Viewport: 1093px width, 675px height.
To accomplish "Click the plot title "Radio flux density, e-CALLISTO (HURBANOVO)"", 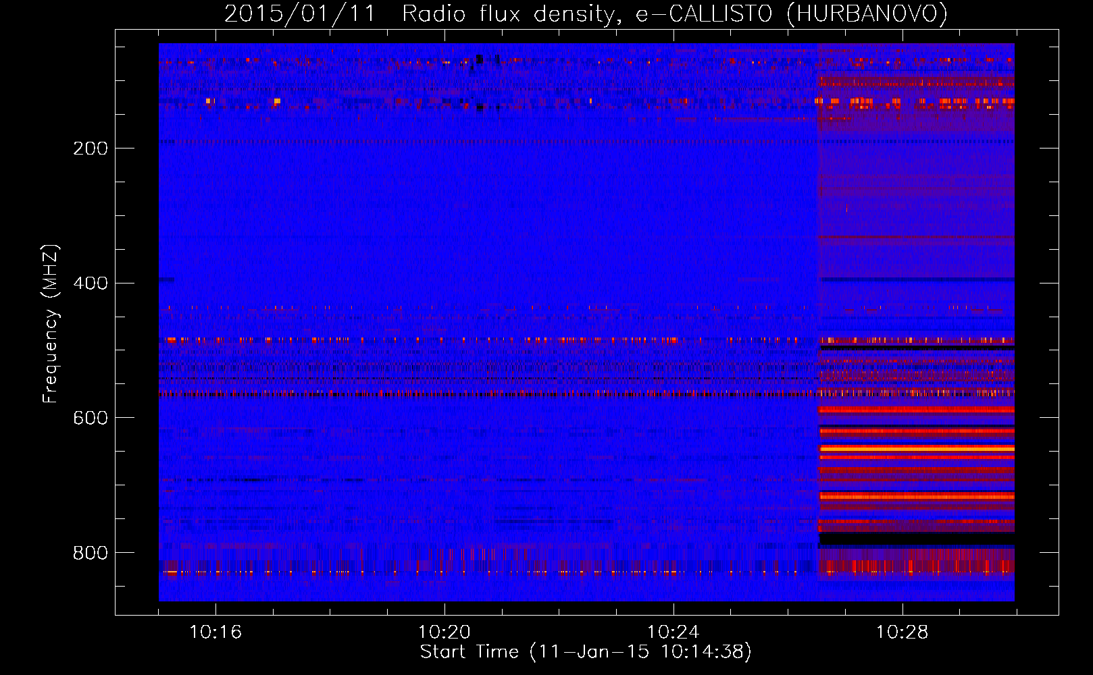I will [x=675, y=14].
